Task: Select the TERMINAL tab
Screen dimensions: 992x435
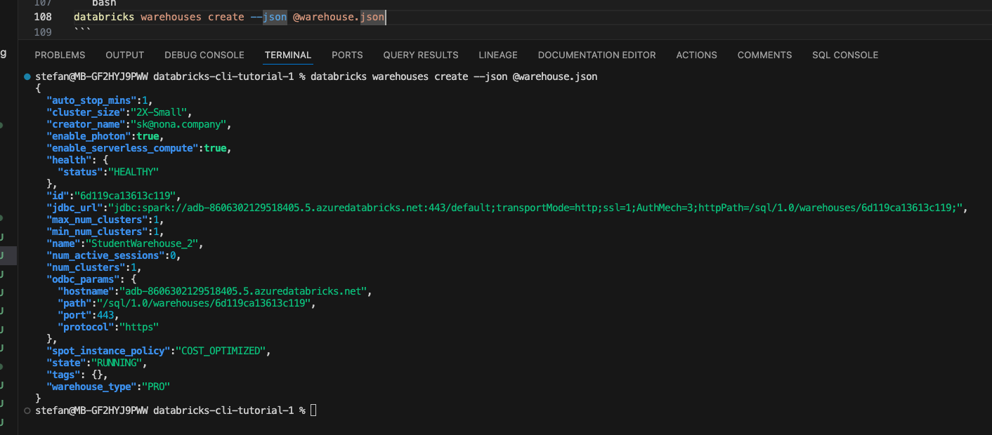Action: pyautogui.click(x=288, y=55)
